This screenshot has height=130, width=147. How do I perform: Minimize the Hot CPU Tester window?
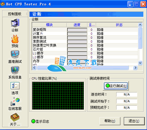130,4
